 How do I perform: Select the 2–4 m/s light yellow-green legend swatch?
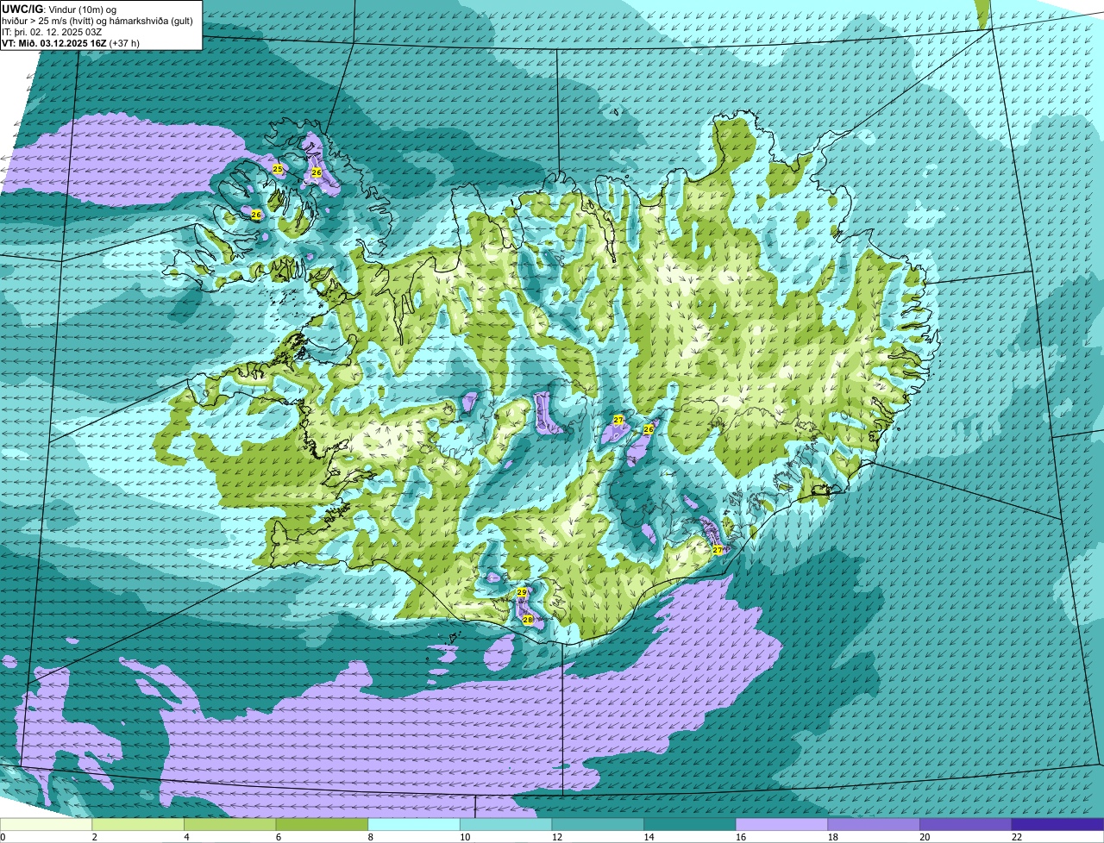(138, 824)
